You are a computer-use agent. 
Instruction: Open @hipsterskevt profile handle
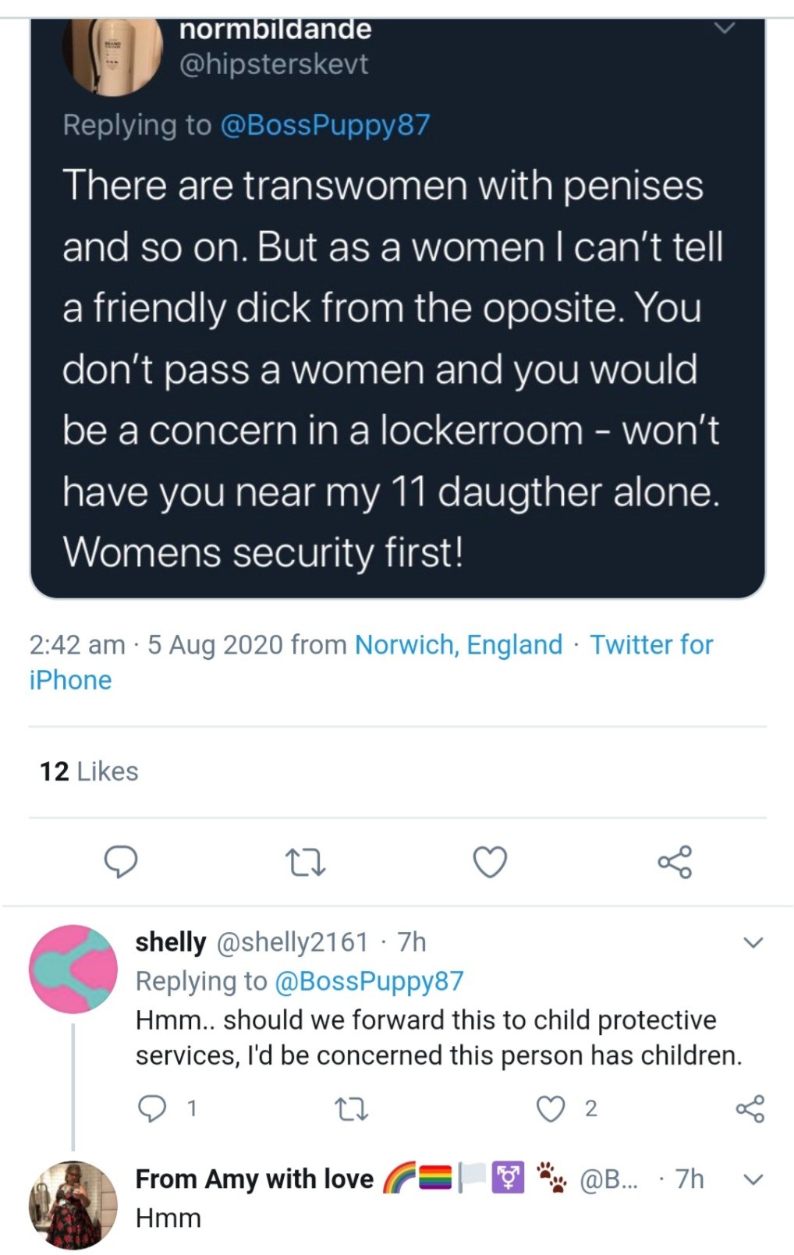[274, 64]
